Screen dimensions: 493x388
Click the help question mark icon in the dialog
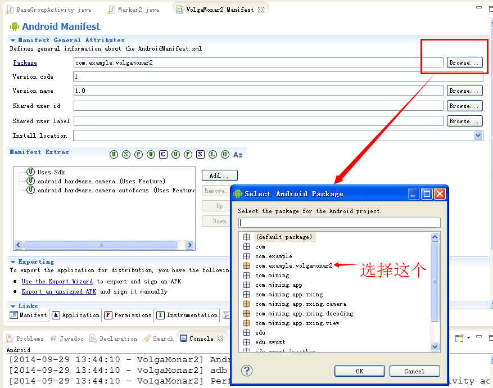pyautogui.click(x=247, y=371)
